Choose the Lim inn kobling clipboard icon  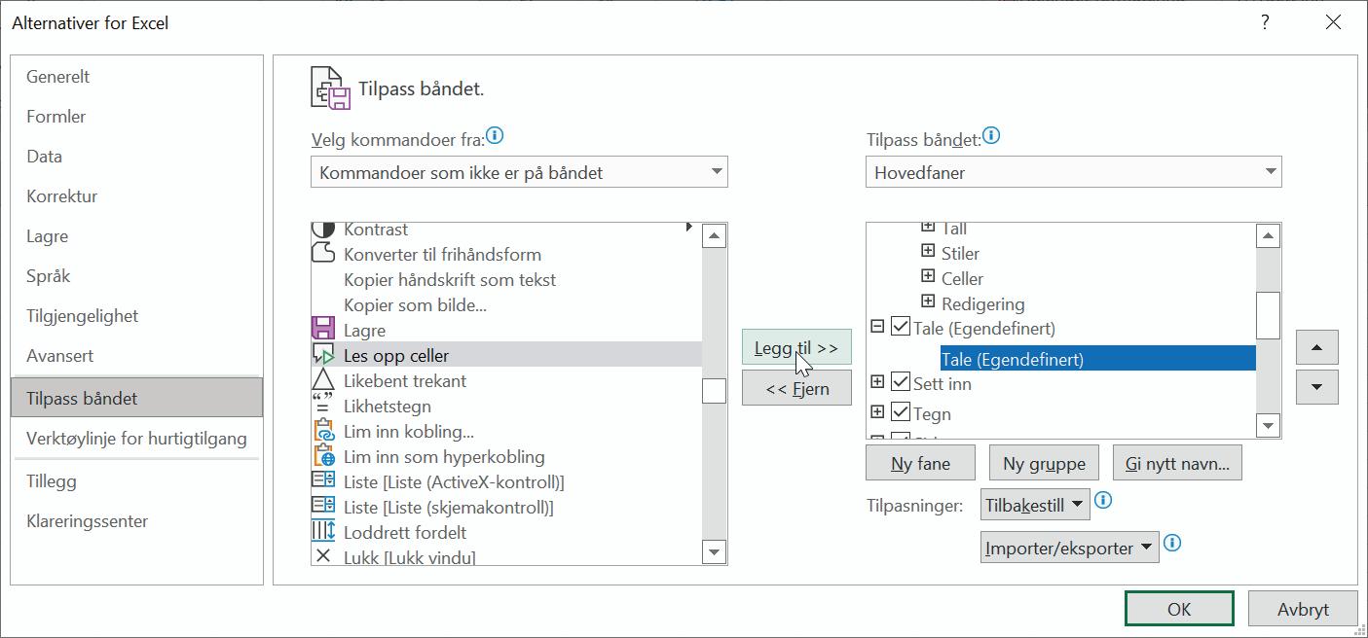322,431
